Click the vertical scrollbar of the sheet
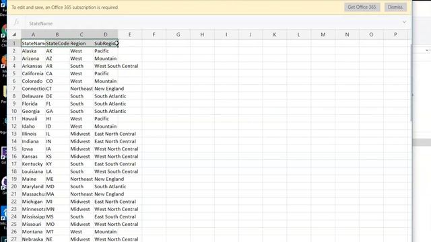 coord(411,82)
